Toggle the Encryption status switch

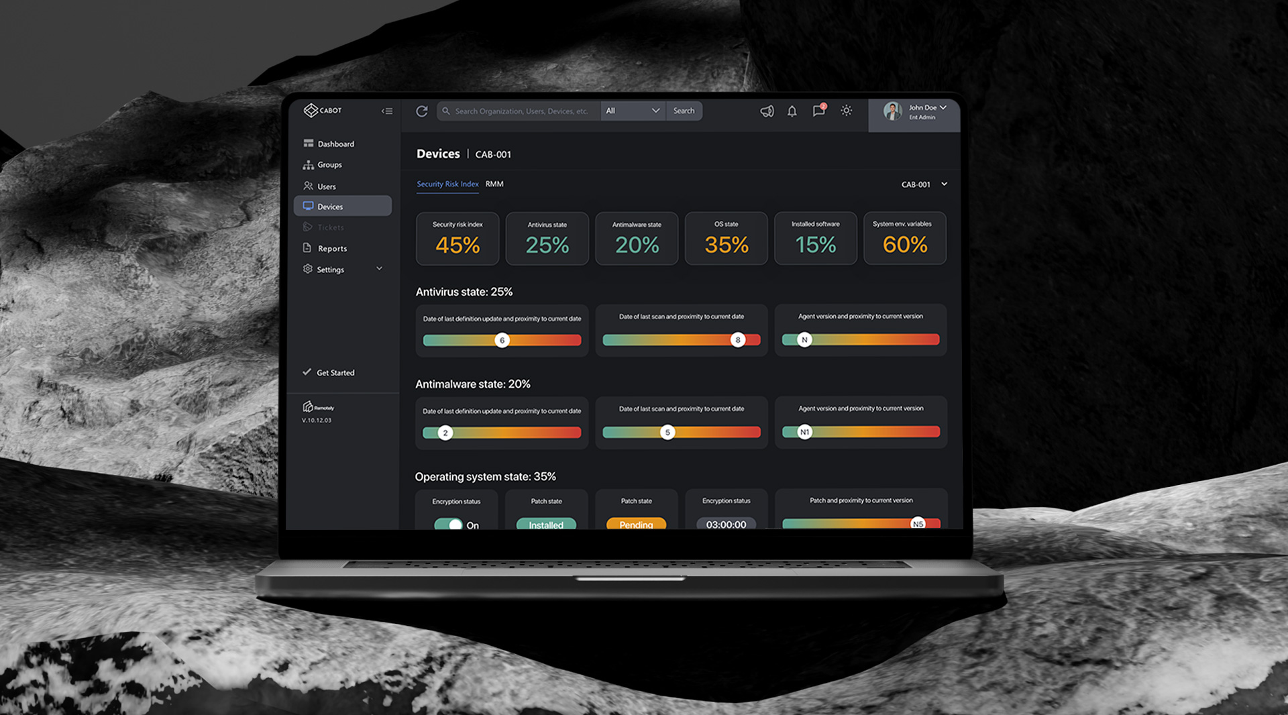[448, 524]
